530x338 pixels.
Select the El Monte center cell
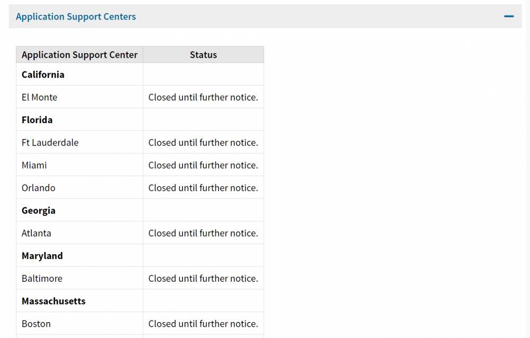click(79, 97)
